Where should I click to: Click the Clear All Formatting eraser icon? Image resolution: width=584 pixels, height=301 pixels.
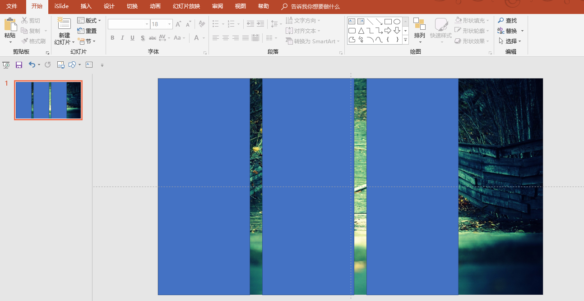202,24
